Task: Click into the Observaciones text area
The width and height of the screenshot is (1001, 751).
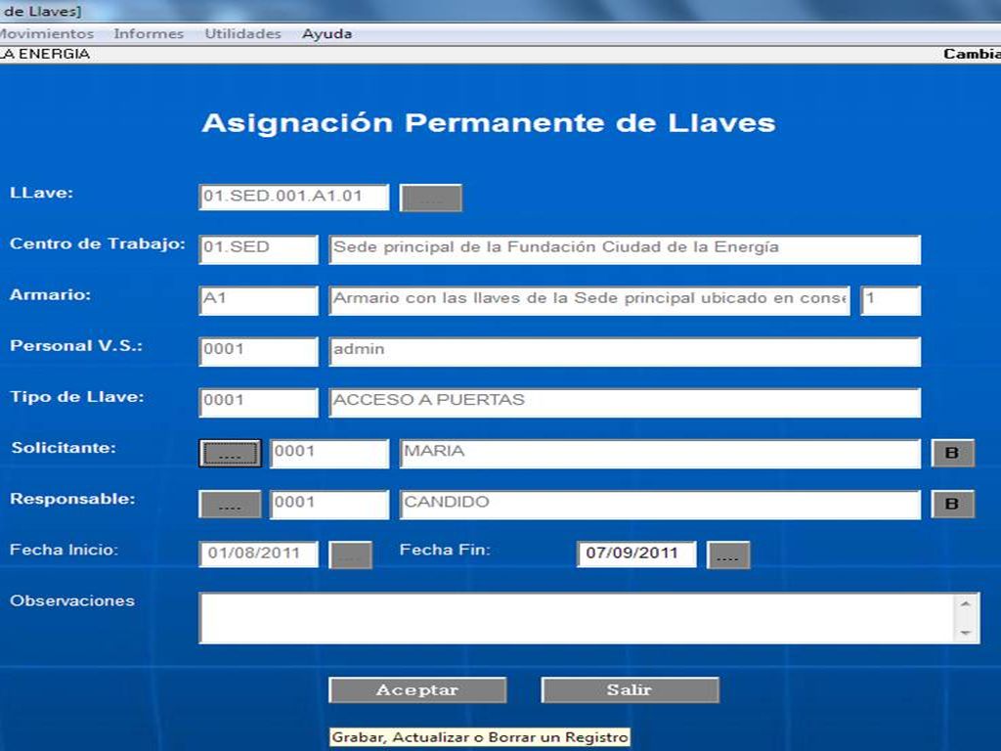Action: point(577,618)
